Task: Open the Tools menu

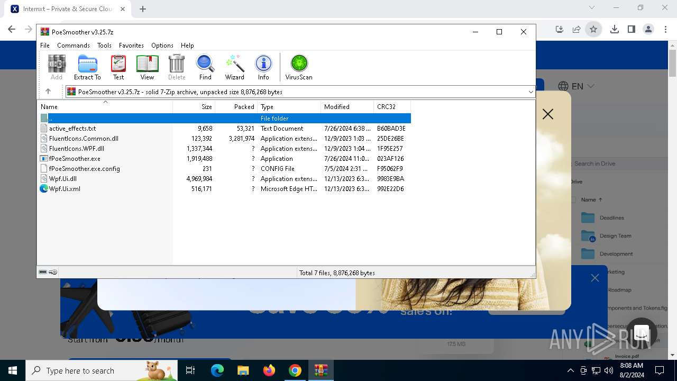Action: pos(104,46)
